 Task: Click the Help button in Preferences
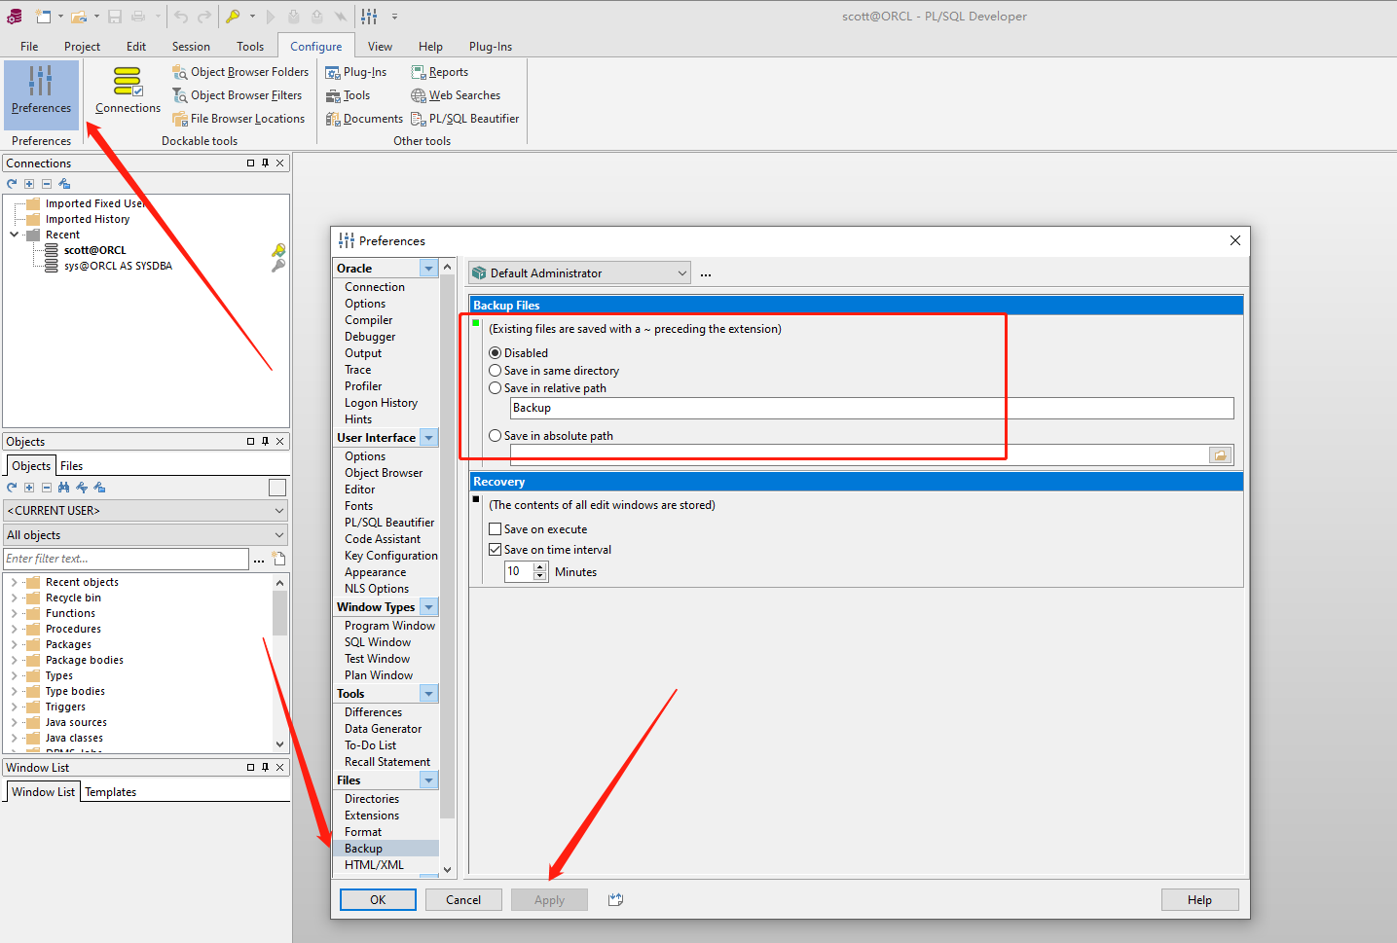[x=1199, y=900]
